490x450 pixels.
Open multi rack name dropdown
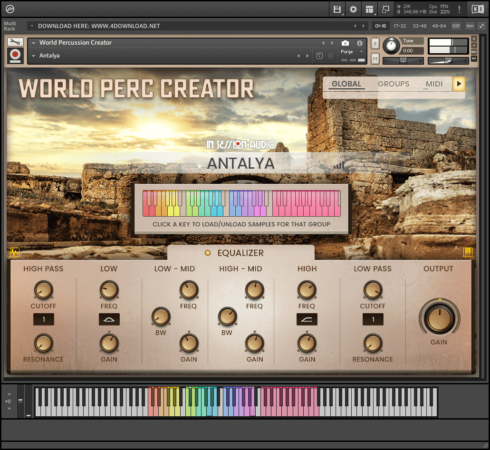click(32, 26)
